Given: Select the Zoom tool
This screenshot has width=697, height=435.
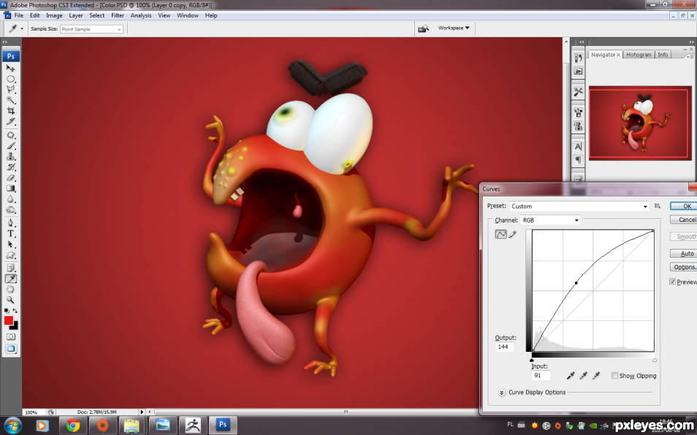Looking at the screenshot, I should click(x=10, y=300).
